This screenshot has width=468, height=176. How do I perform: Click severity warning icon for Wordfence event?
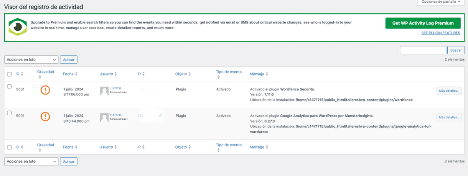pos(46,90)
